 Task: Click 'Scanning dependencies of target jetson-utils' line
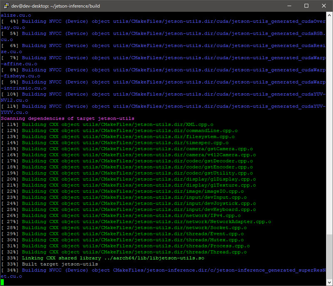pyautogui.click(x=67, y=118)
